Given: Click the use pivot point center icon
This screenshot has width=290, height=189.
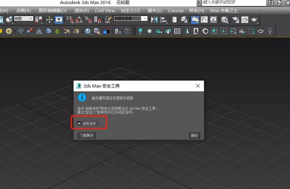Looking at the screenshot, I should 39,19.
